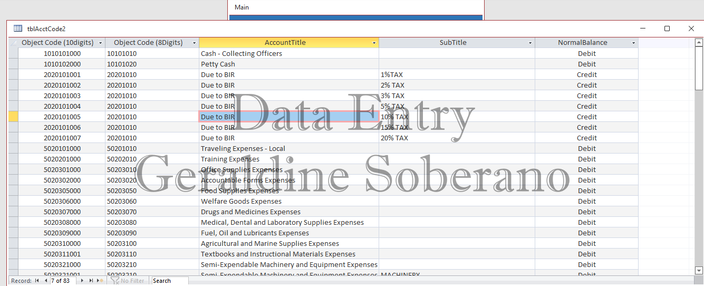The height and width of the screenshot is (286, 704).
Task: Click object code cell 2020101001
Action: click(x=62, y=74)
